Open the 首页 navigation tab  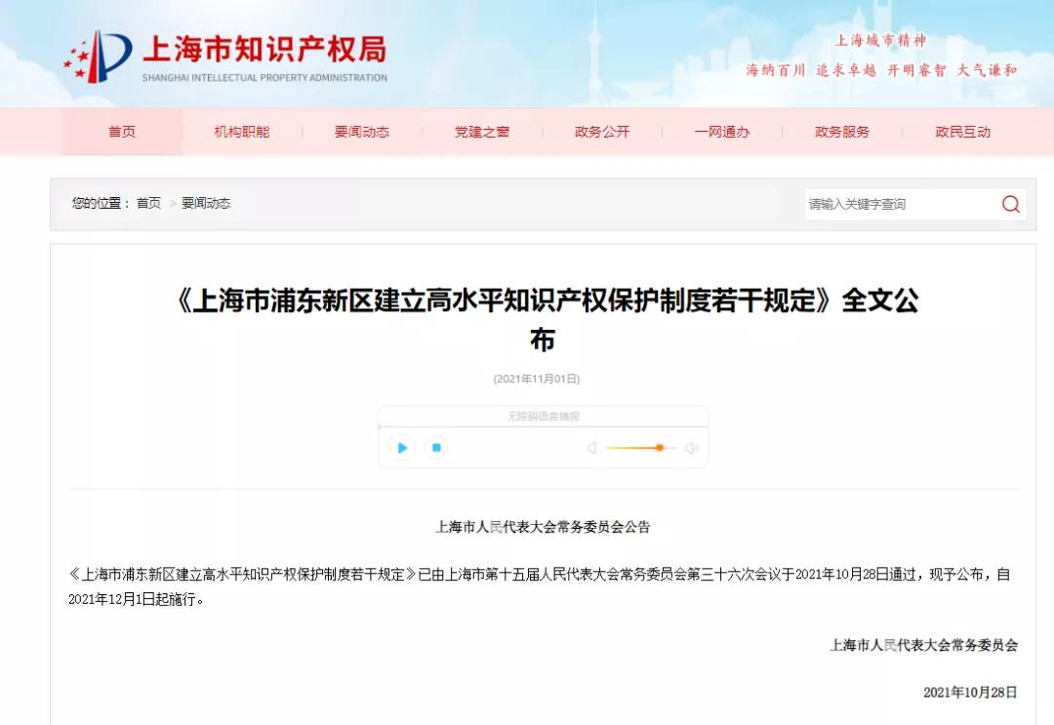tap(123, 132)
